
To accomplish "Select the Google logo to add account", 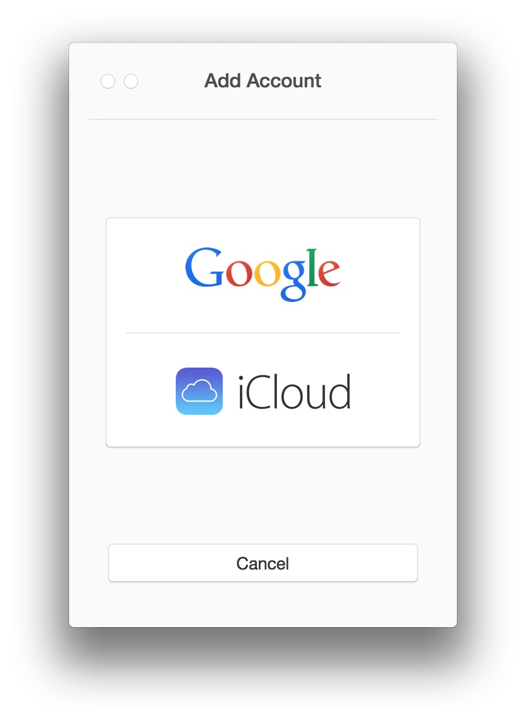I will click(262, 273).
